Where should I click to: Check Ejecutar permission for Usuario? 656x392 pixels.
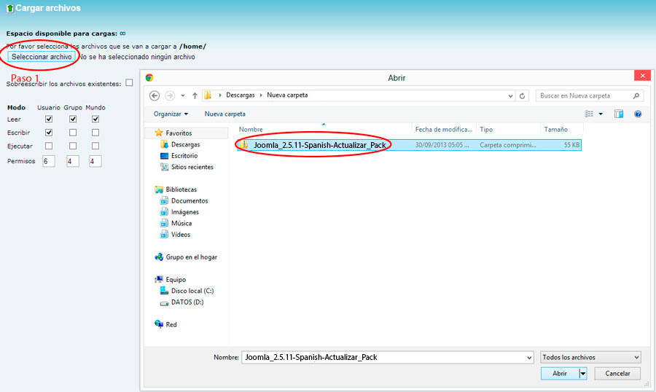[49, 146]
